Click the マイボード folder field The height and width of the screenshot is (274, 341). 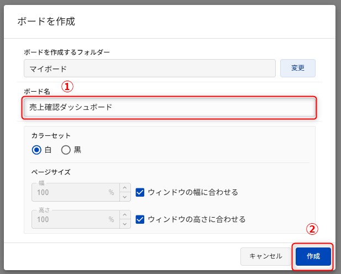pos(149,68)
